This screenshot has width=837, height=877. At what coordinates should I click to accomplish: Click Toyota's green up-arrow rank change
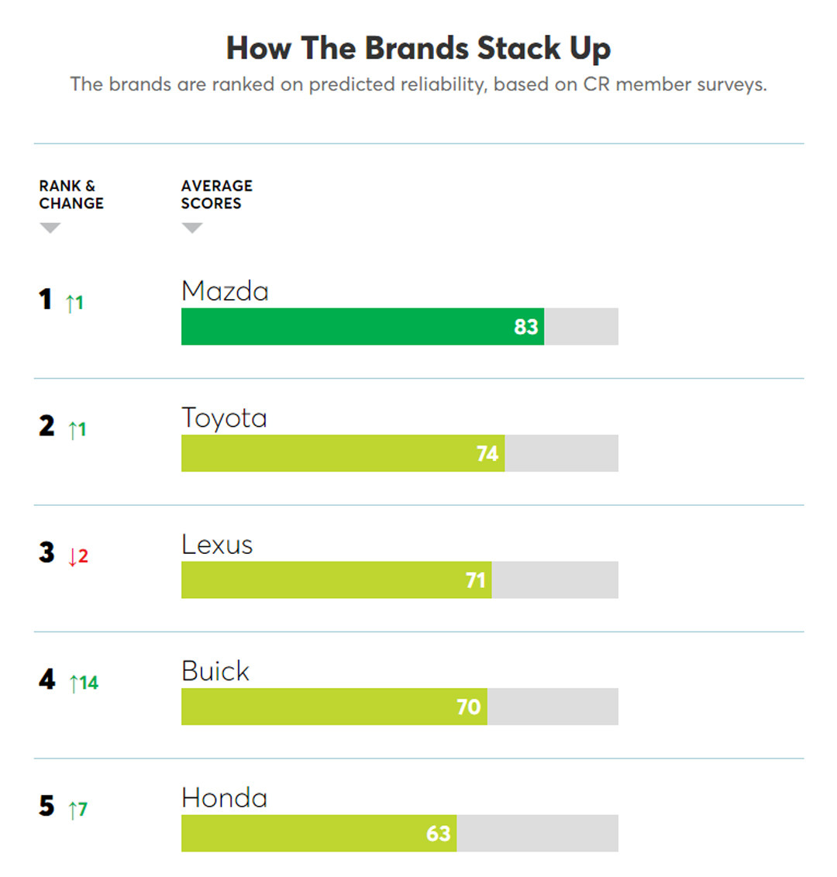coord(77,429)
